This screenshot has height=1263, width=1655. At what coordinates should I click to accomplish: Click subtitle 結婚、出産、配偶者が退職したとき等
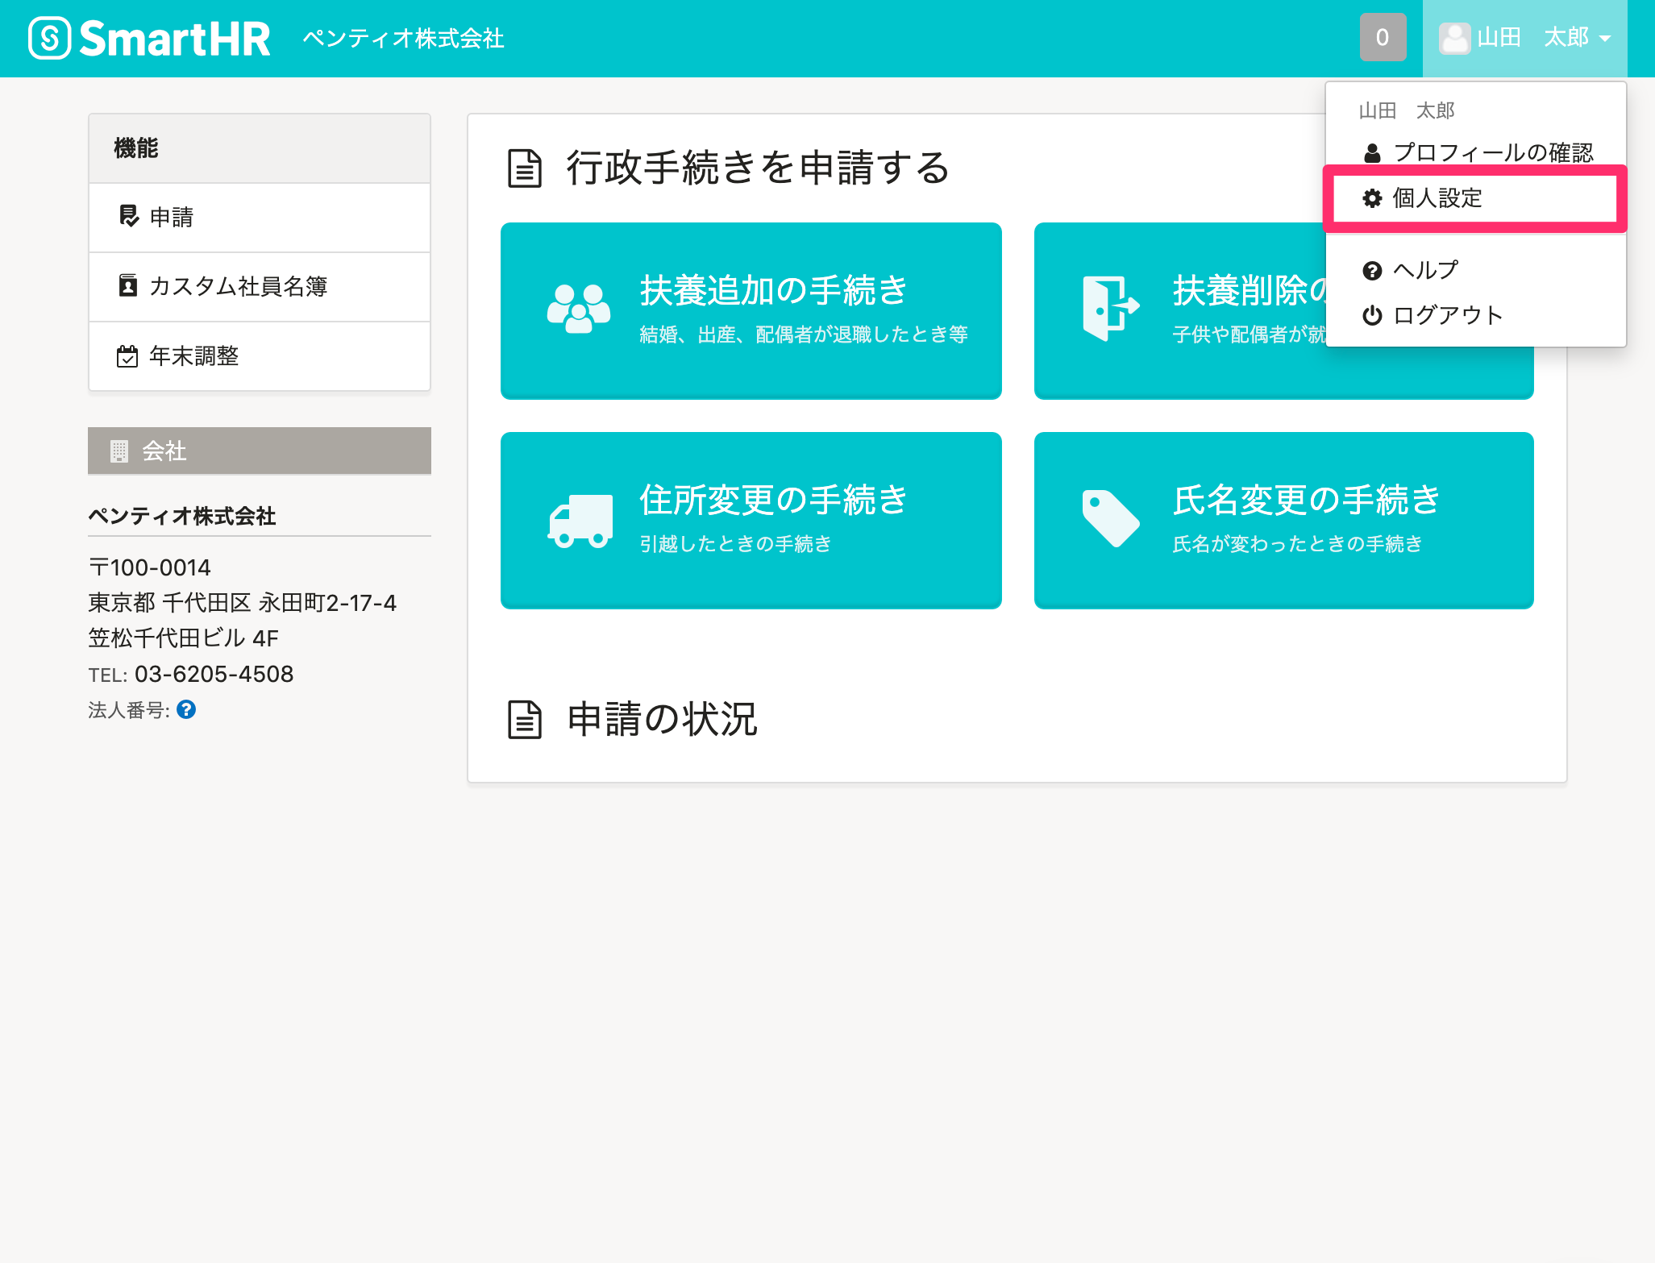click(x=803, y=334)
